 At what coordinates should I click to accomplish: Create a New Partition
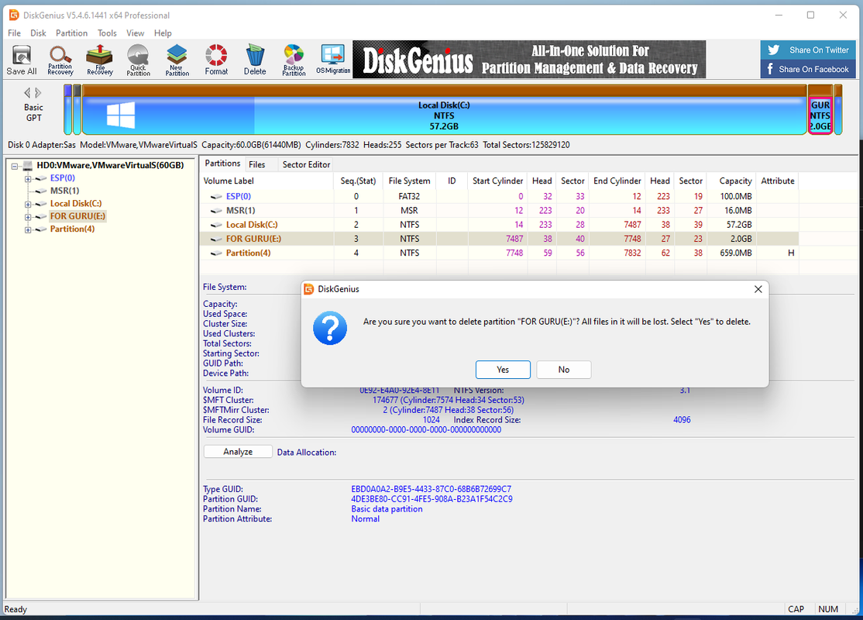(177, 60)
